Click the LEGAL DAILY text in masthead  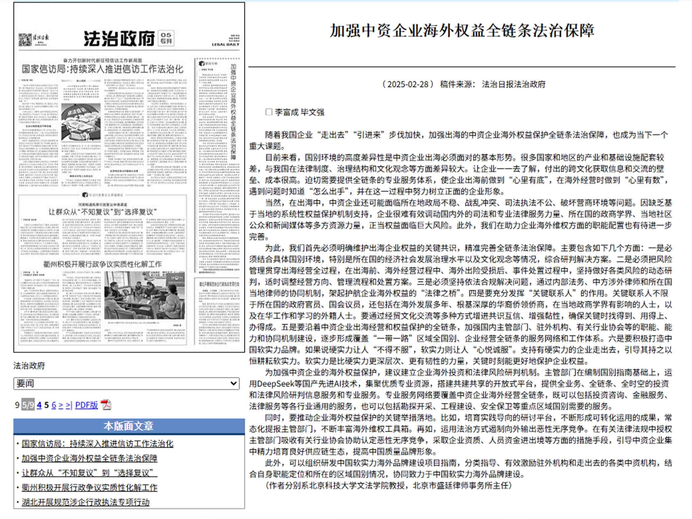tap(226, 44)
